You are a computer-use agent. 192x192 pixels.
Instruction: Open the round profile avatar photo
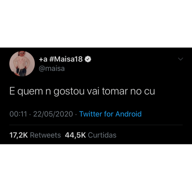click(22, 64)
